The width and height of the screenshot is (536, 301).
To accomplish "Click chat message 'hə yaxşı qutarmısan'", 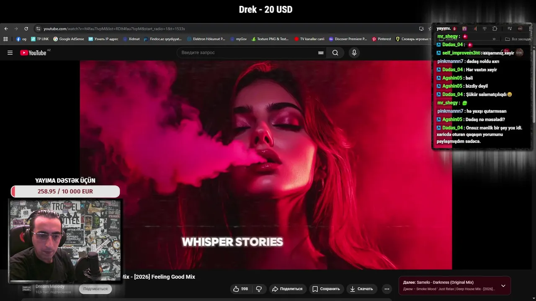I will coord(487,111).
